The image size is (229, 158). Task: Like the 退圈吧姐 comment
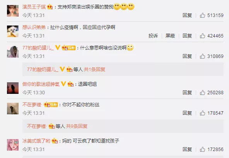click(202, 92)
